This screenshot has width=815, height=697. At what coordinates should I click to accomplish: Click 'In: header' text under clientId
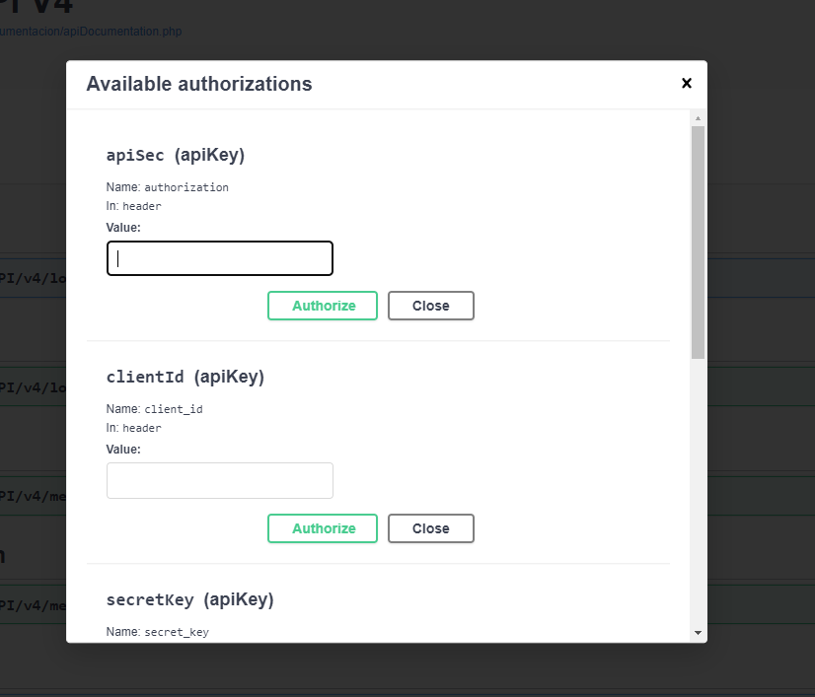[133, 428]
